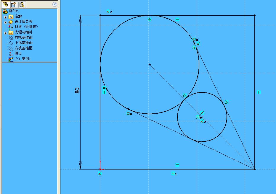Expand the 注解 node
Viewport: 276px width, 194px height.
(5, 17)
